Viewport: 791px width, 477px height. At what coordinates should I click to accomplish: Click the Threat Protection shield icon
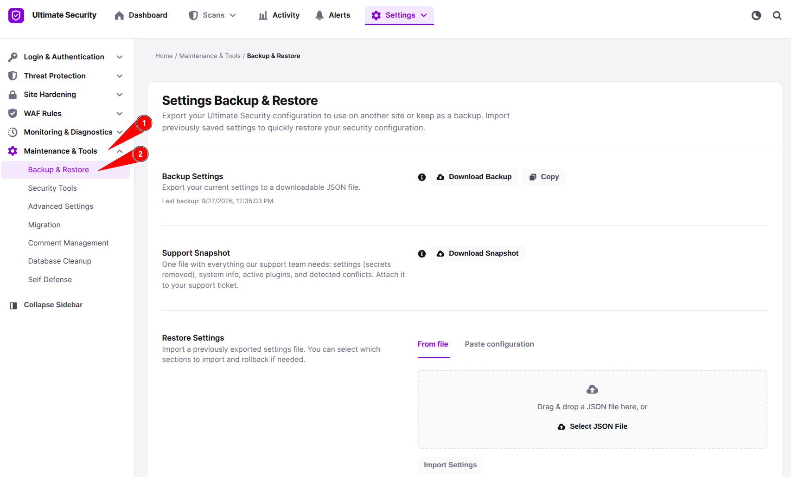click(13, 76)
